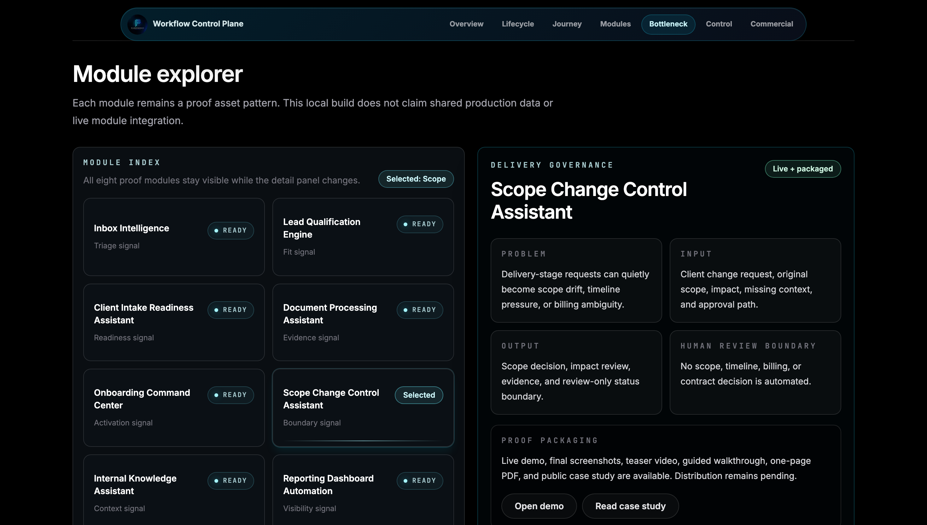Click the Module explorer heading

pos(158,74)
